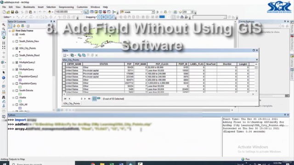
Task: Open the roads layer dropdown in toolbar
Action: [x=153, y=12]
